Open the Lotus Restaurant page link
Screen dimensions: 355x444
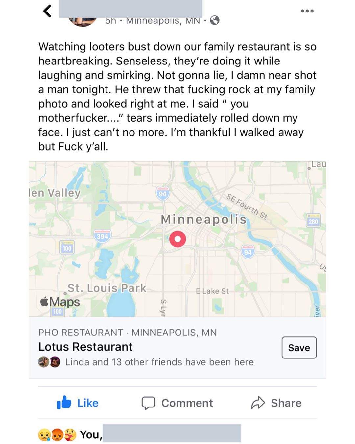85,347
